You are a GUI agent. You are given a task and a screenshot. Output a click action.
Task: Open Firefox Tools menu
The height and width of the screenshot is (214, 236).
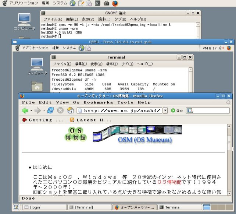(x=125, y=102)
